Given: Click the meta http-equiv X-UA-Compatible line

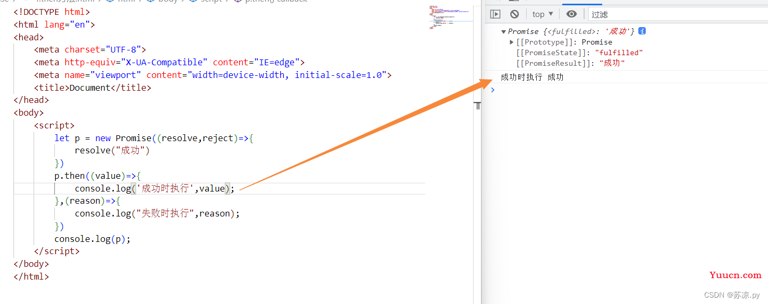Looking at the screenshot, I should click(169, 62).
